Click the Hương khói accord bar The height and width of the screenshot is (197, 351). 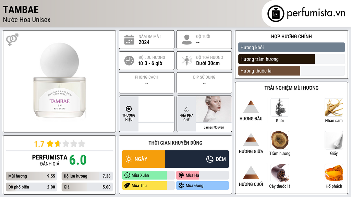click(x=291, y=47)
